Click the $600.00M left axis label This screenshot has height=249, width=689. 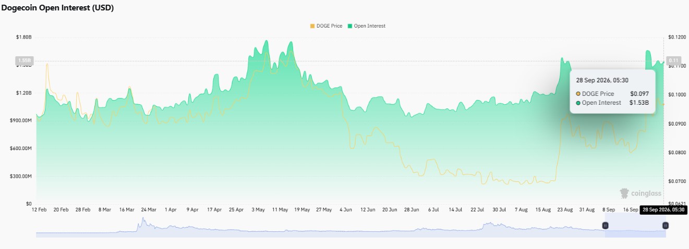21,148
